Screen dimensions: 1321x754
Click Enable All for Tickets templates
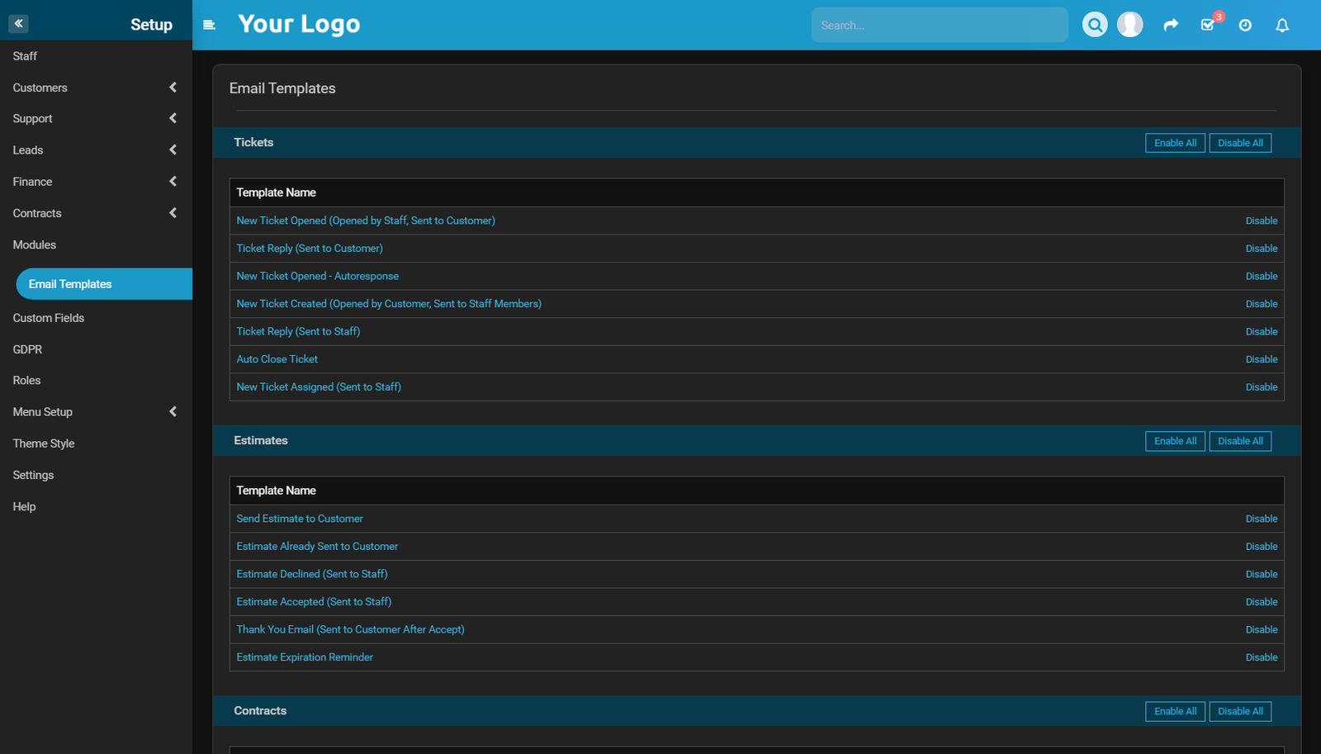[1175, 142]
